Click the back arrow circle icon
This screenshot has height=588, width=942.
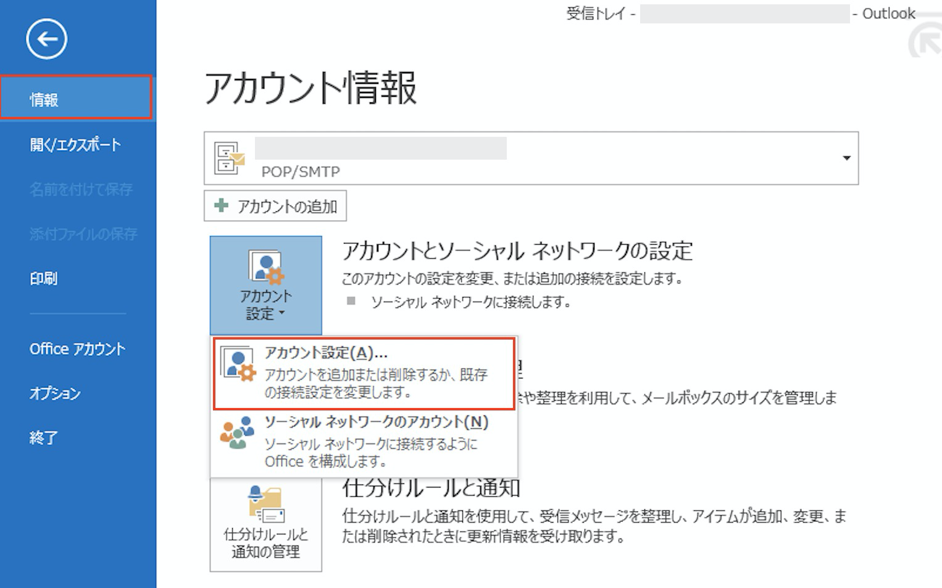coord(46,39)
